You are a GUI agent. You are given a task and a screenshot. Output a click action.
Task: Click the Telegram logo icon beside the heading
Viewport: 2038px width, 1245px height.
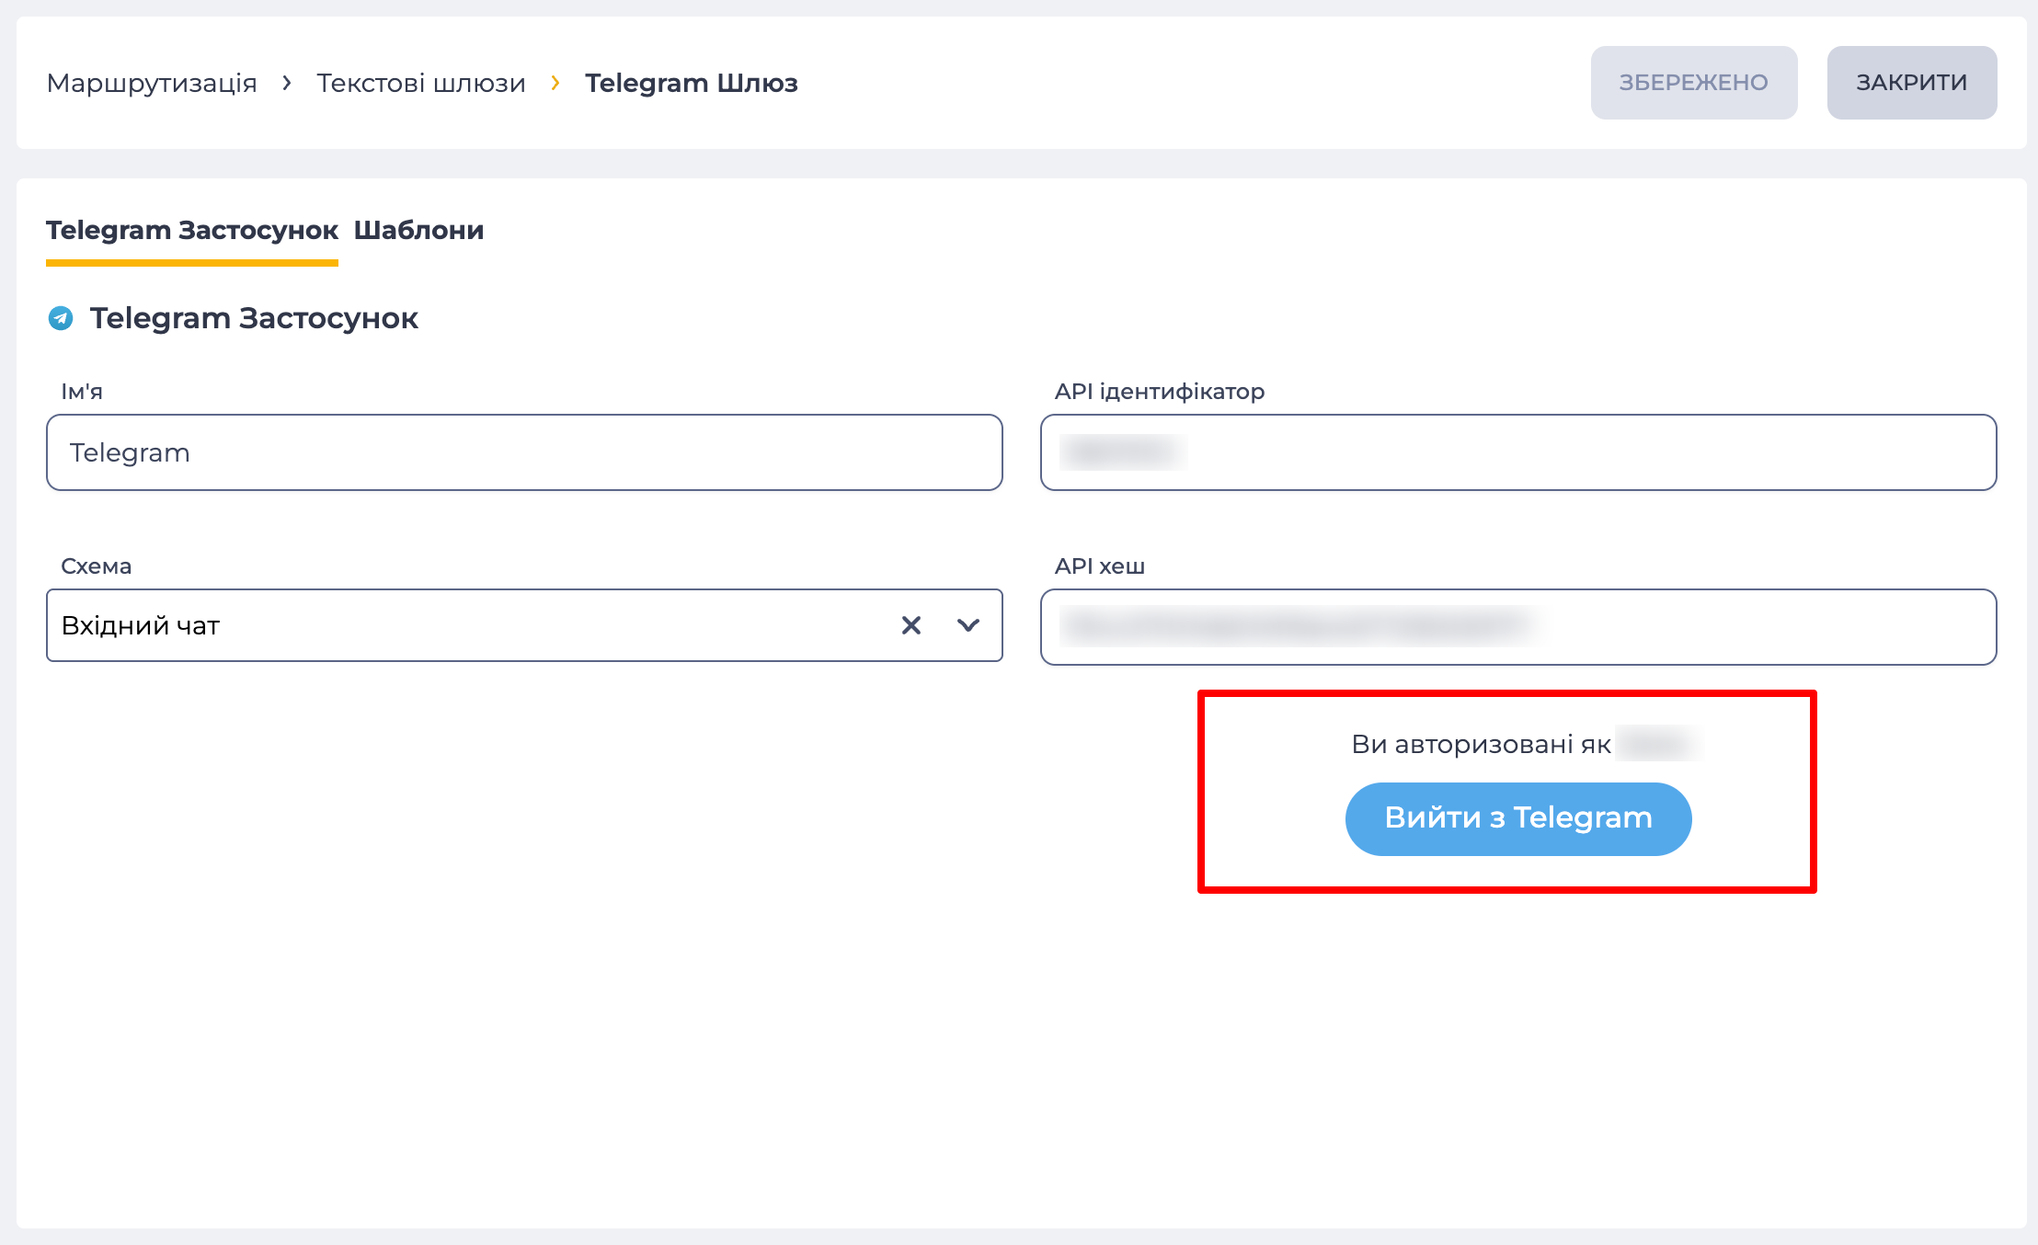(x=61, y=318)
